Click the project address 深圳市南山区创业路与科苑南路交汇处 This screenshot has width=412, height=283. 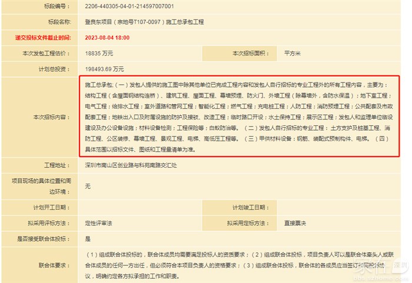130,165
